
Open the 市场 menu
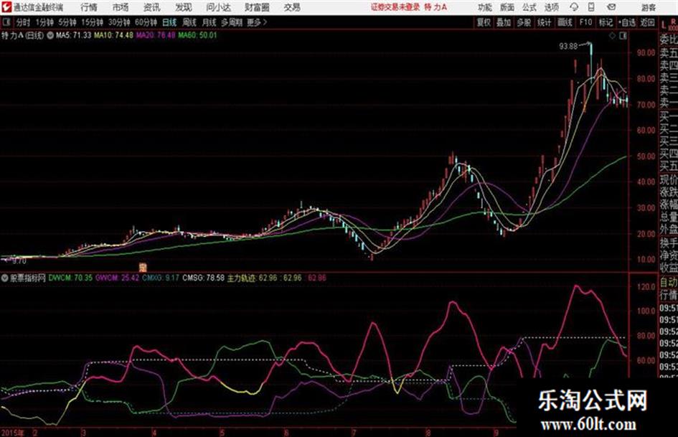[x=121, y=7]
